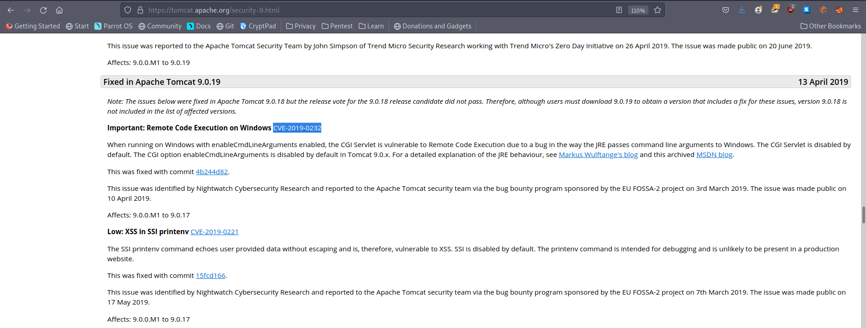Expand the Privacy bookmarks folder
This screenshot has width=866, height=328.
click(x=301, y=26)
